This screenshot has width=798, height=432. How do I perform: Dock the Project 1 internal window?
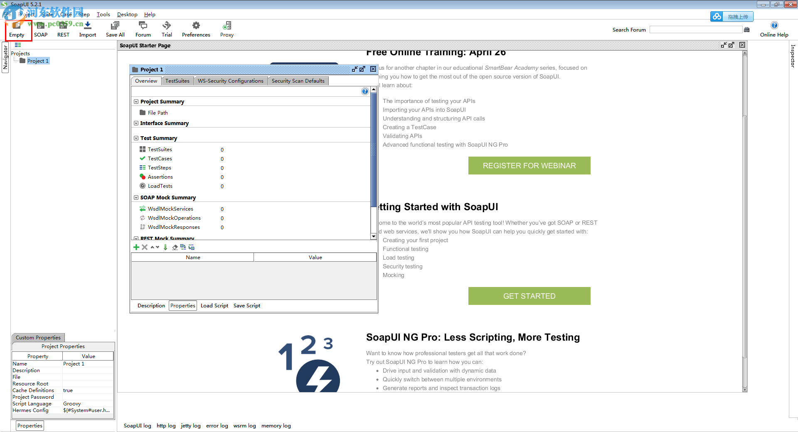point(355,69)
